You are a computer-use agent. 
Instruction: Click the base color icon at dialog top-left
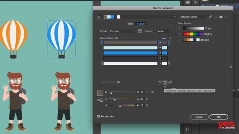(99, 17)
